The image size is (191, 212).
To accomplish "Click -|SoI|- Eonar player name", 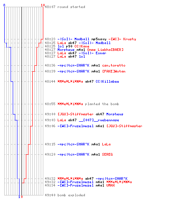I will (93, 53).
